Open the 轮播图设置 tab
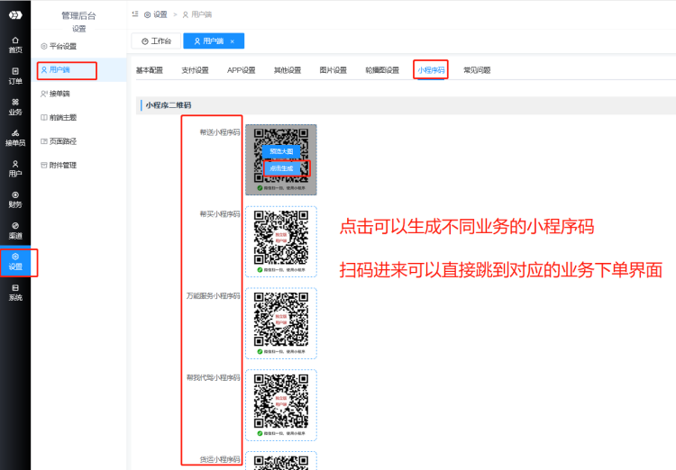The width and height of the screenshot is (676, 470). click(381, 70)
